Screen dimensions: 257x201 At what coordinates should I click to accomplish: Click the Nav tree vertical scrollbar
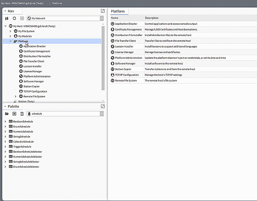coord(103,58)
